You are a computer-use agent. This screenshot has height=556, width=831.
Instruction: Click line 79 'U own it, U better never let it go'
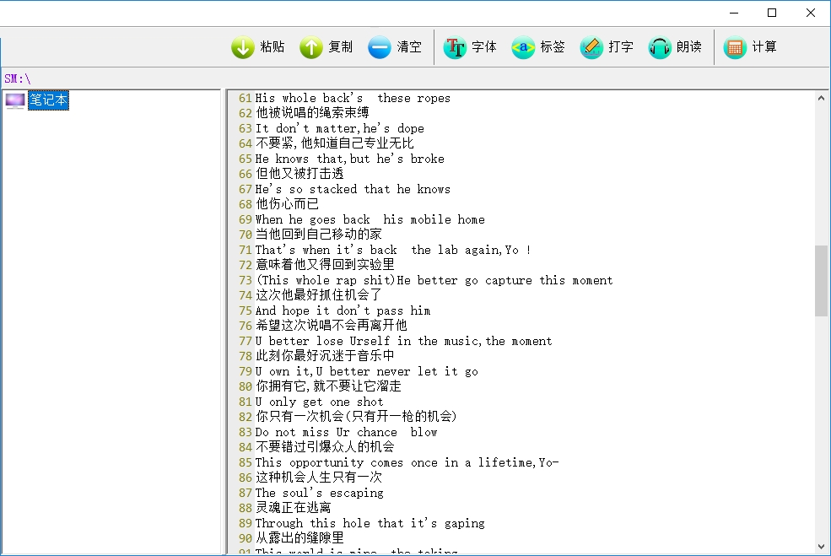click(x=367, y=371)
